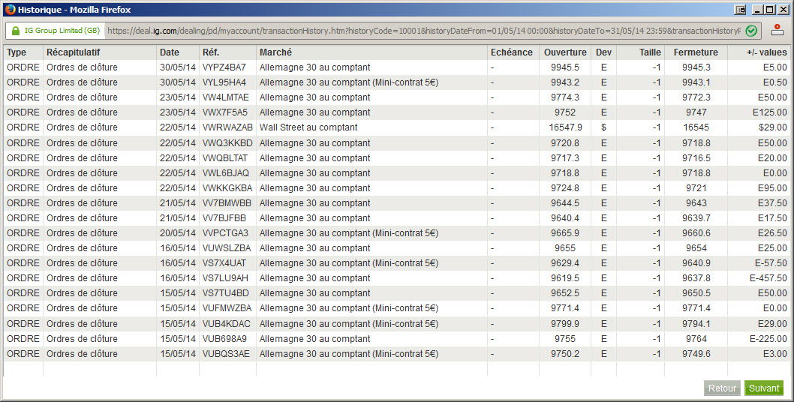Click the Fermeture column header
794x402 pixels.
pyautogui.click(x=696, y=52)
